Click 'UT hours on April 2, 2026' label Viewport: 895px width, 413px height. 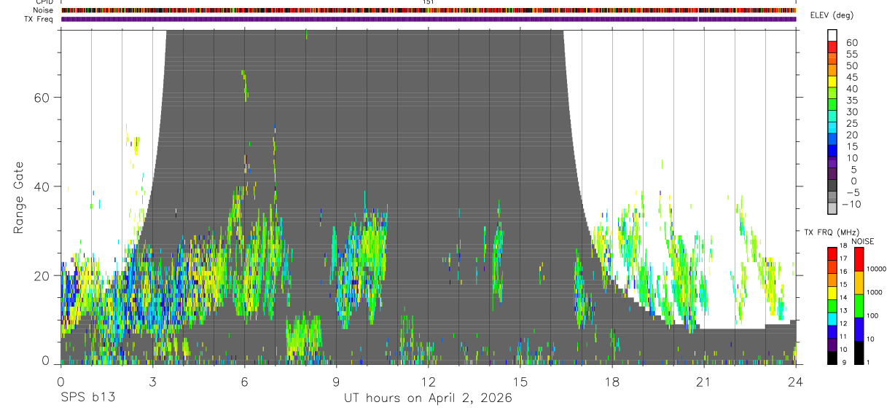[428, 398]
